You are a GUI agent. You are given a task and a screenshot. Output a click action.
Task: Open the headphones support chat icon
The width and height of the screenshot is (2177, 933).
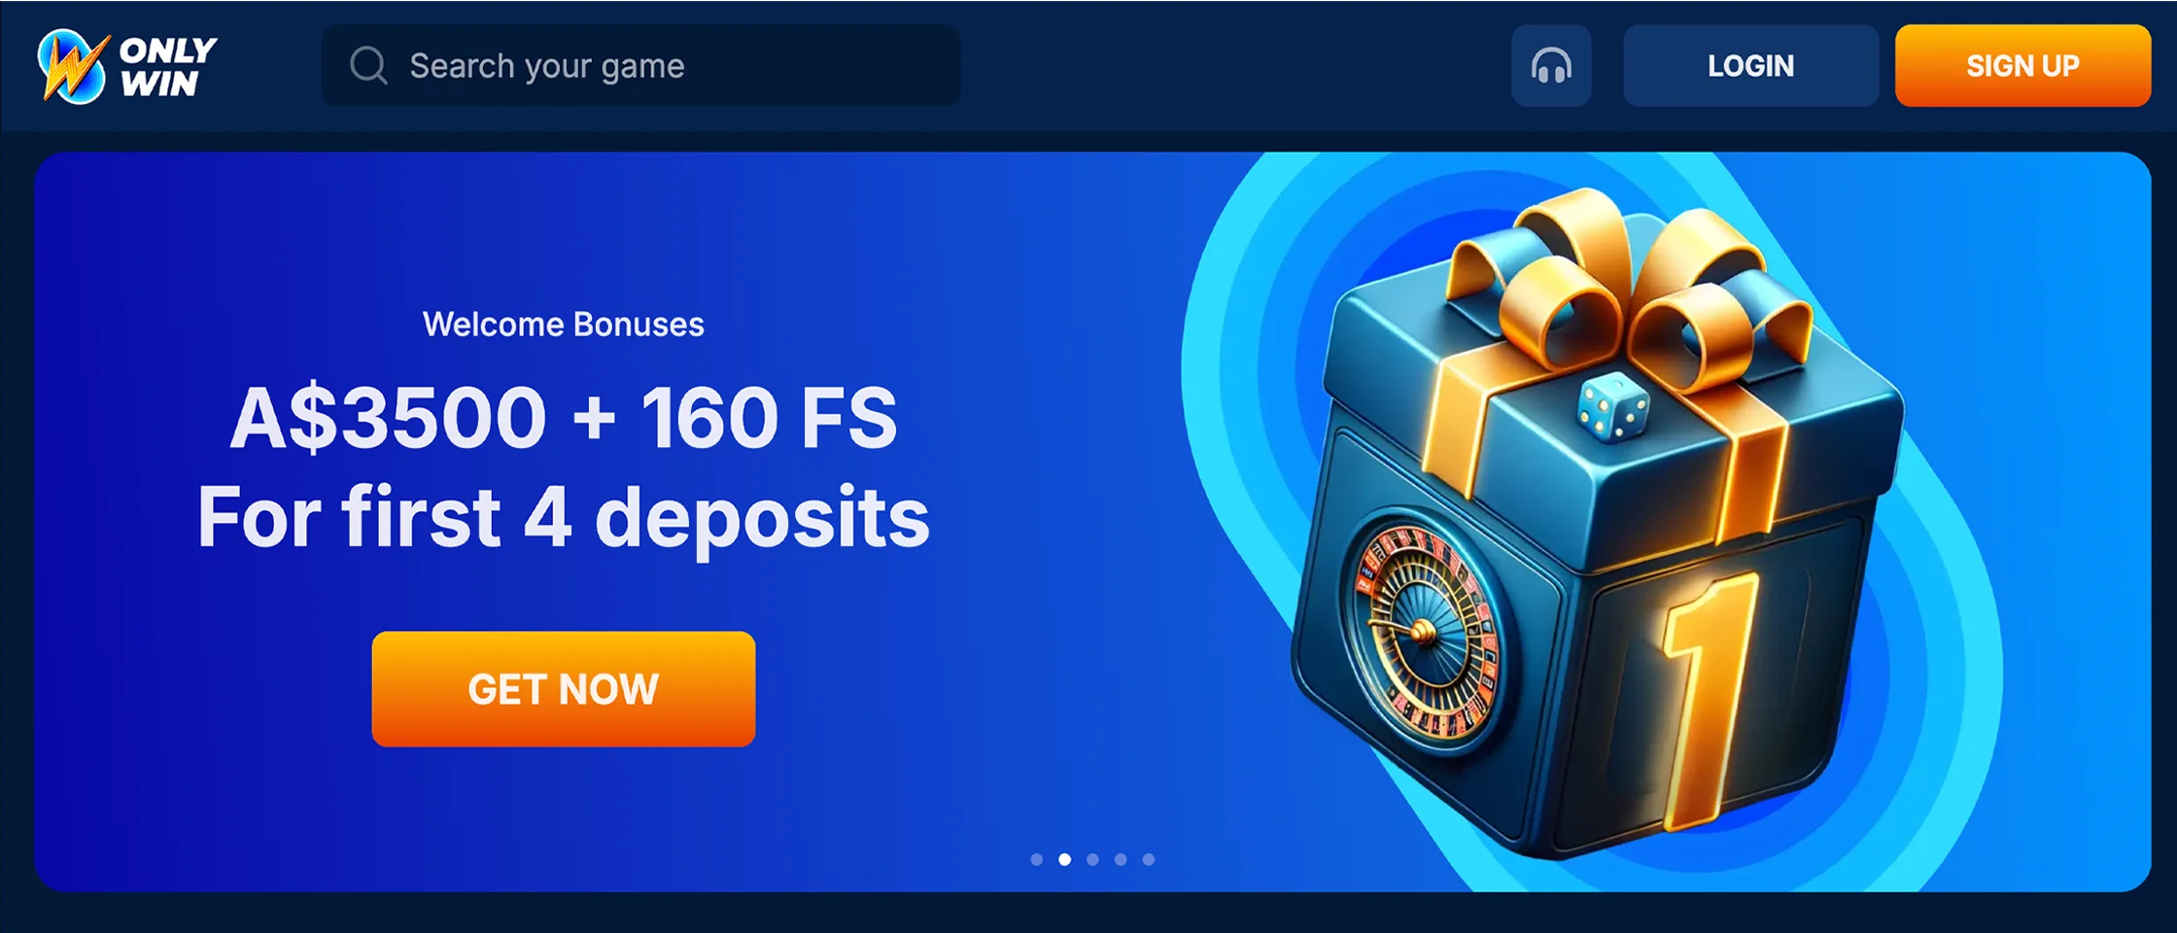[x=1551, y=66]
